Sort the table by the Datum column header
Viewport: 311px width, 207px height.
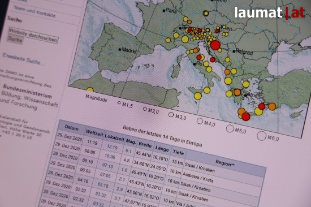point(72,128)
